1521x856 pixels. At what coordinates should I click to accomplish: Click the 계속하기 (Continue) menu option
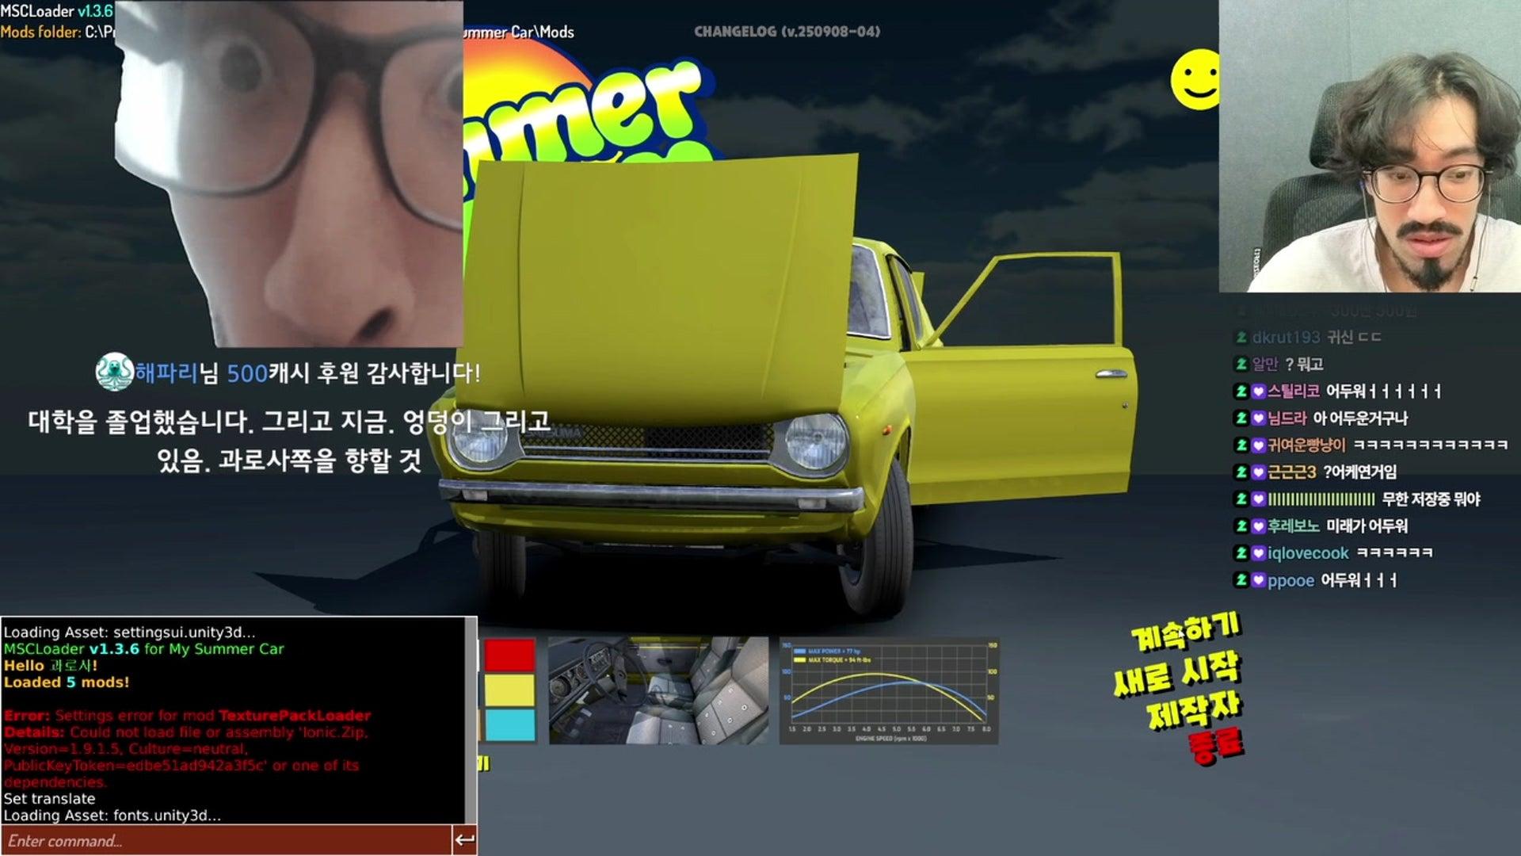[1186, 633]
